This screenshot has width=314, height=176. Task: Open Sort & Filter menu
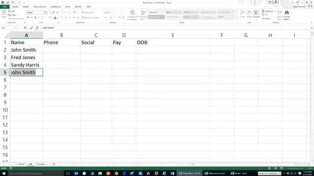click(x=280, y=15)
